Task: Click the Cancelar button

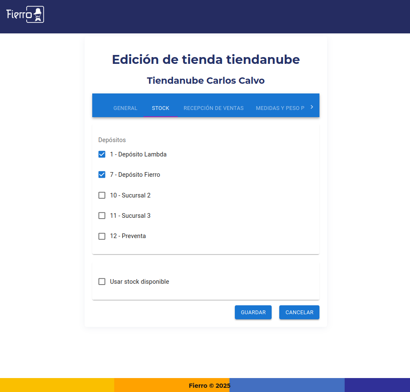Action: 299,313
